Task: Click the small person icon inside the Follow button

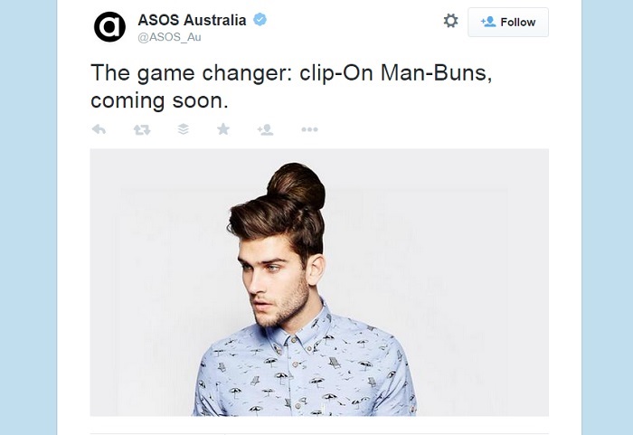Action: 488,22
